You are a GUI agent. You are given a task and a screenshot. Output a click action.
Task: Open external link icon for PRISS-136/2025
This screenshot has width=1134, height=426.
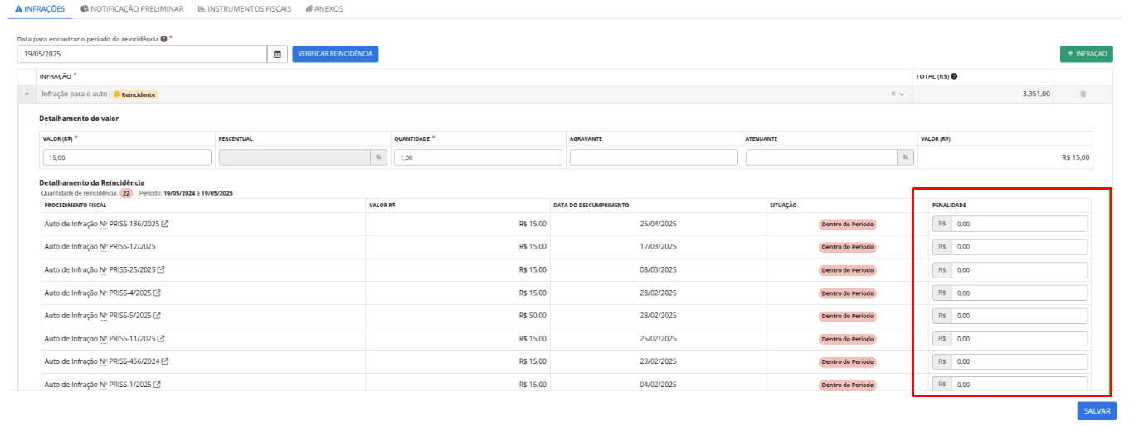[165, 224]
